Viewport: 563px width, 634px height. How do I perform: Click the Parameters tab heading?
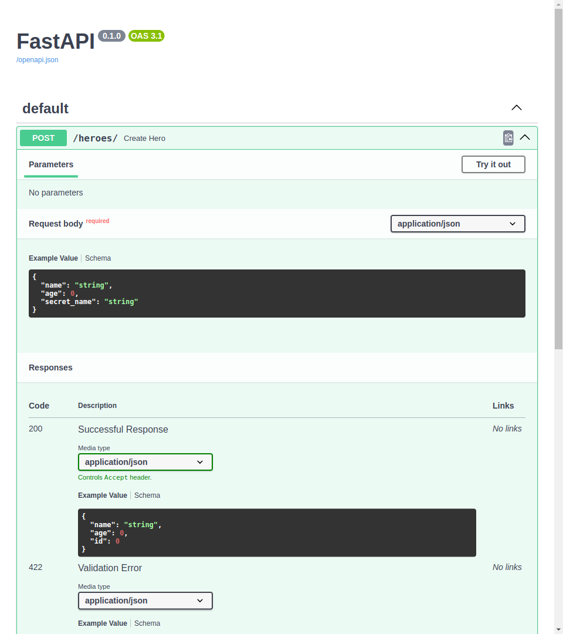(51, 164)
